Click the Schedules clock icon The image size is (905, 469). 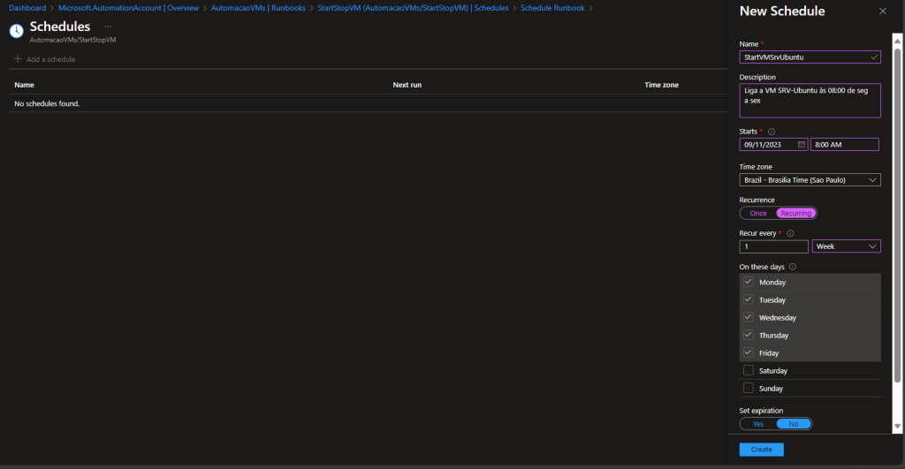16,31
